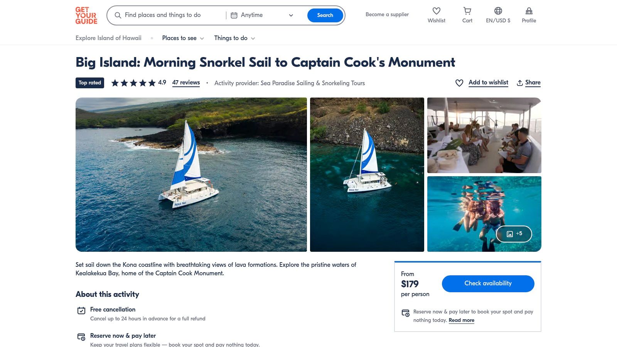This screenshot has width=617, height=347.
Task: Select Explore Island of Hawaii nav item
Action: 108,38
